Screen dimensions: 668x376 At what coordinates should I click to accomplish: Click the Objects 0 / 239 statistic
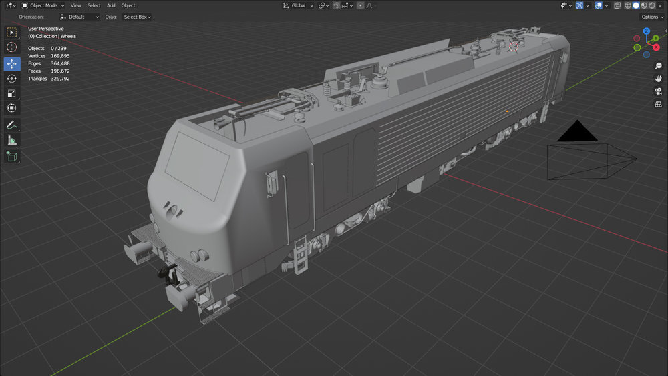click(47, 48)
